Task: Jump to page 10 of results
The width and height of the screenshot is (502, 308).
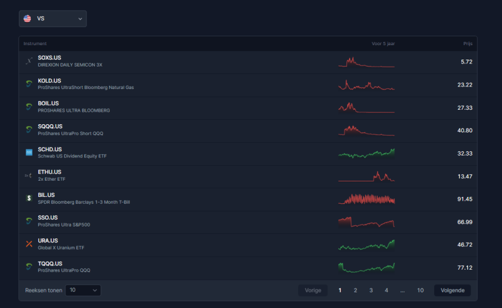Action: tap(420, 290)
